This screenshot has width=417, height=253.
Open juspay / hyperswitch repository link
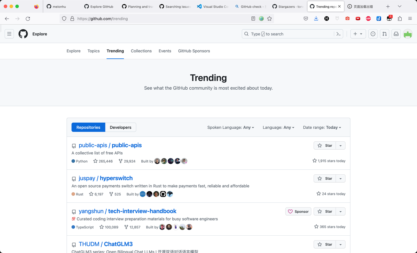(x=106, y=178)
